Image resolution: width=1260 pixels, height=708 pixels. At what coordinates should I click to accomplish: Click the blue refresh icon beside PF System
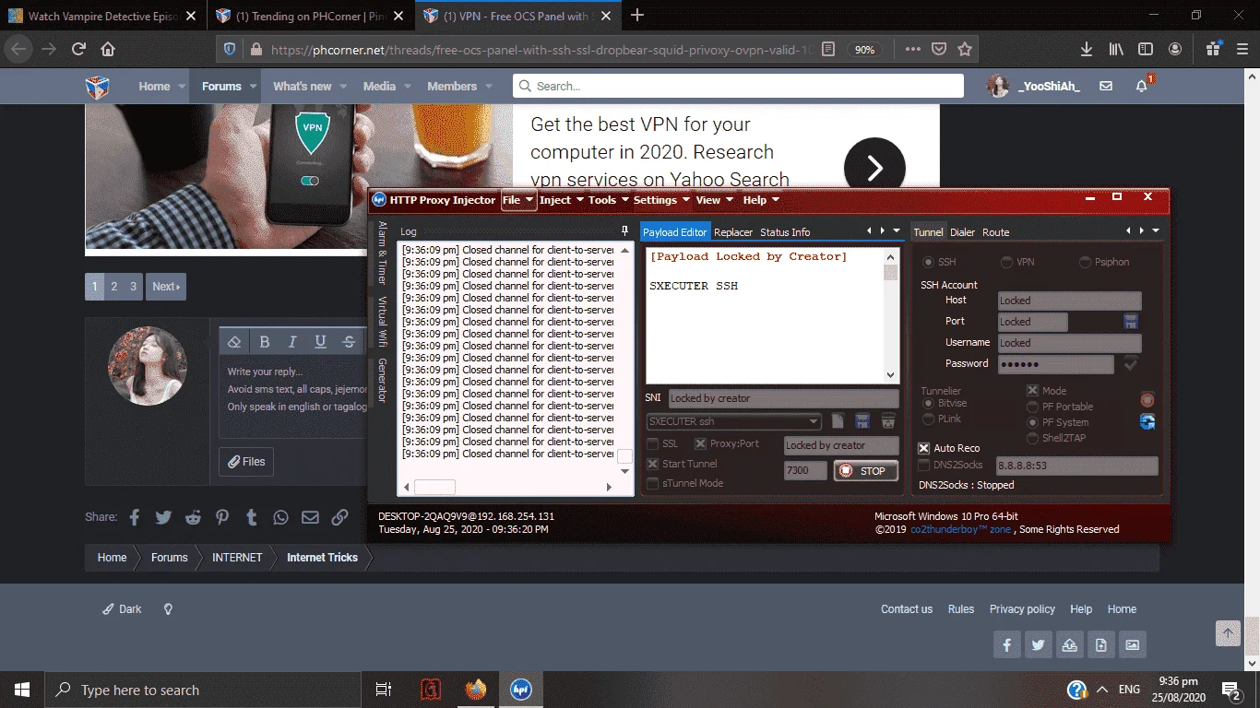(x=1147, y=422)
